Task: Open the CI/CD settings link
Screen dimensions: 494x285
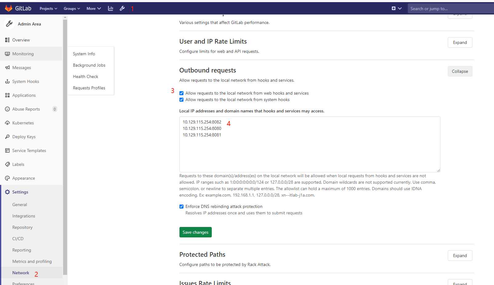Action: 18,239
